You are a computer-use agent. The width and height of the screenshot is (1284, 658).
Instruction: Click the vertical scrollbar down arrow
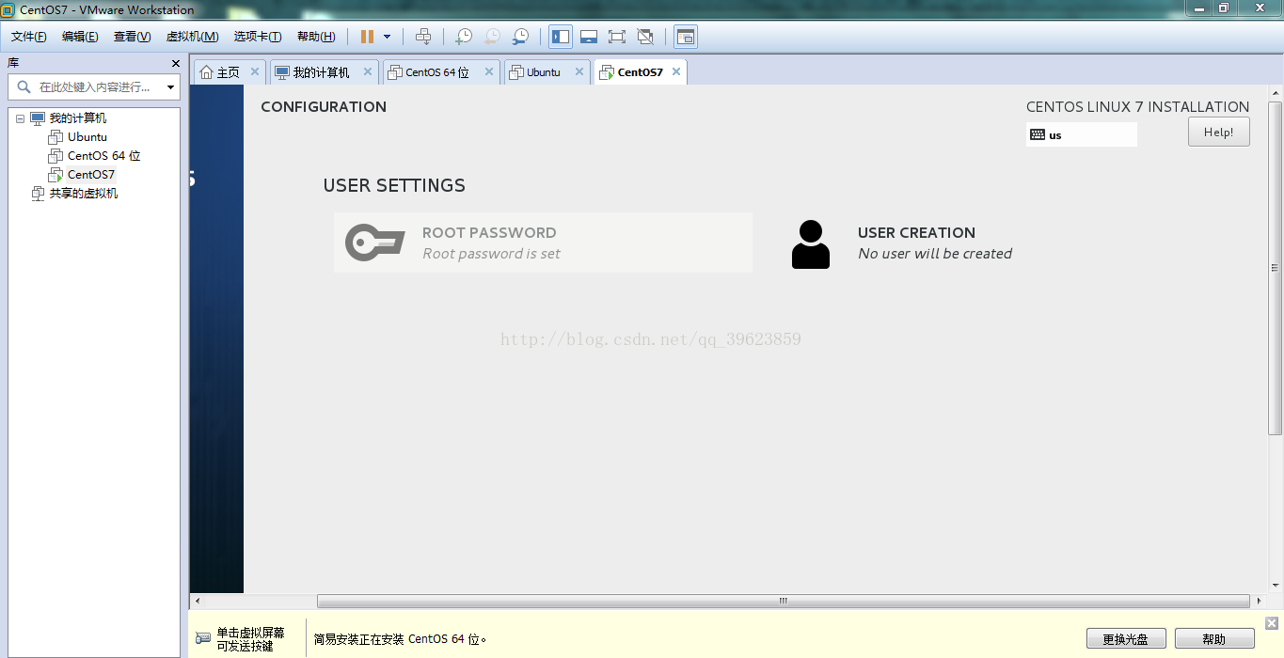(1276, 587)
